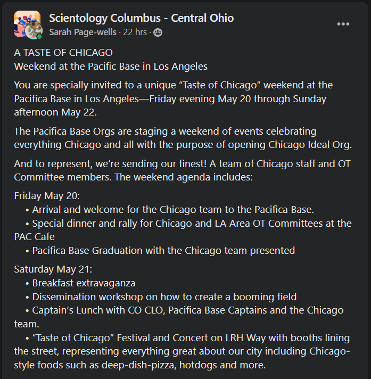371x379 pixels.
Task: Visit Sarah Page-wells' profile via name link
Action: 83,32
